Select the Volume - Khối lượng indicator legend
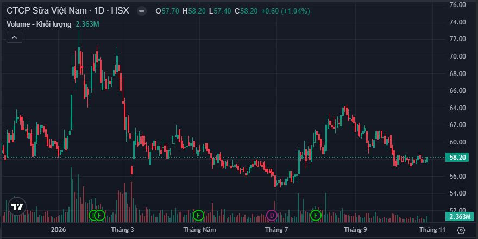The image size is (478, 239). (x=39, y=24)
